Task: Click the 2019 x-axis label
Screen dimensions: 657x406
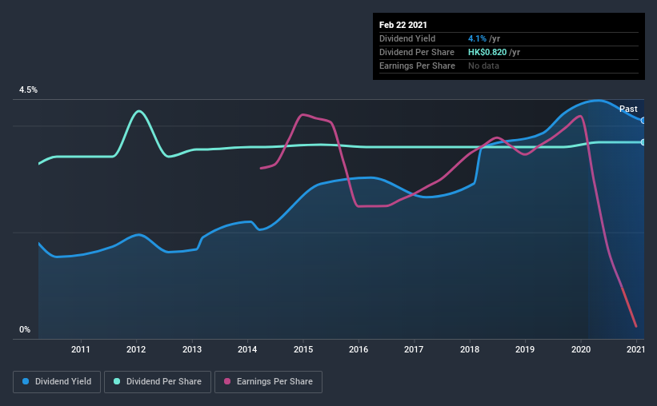Action: [525, 349]
